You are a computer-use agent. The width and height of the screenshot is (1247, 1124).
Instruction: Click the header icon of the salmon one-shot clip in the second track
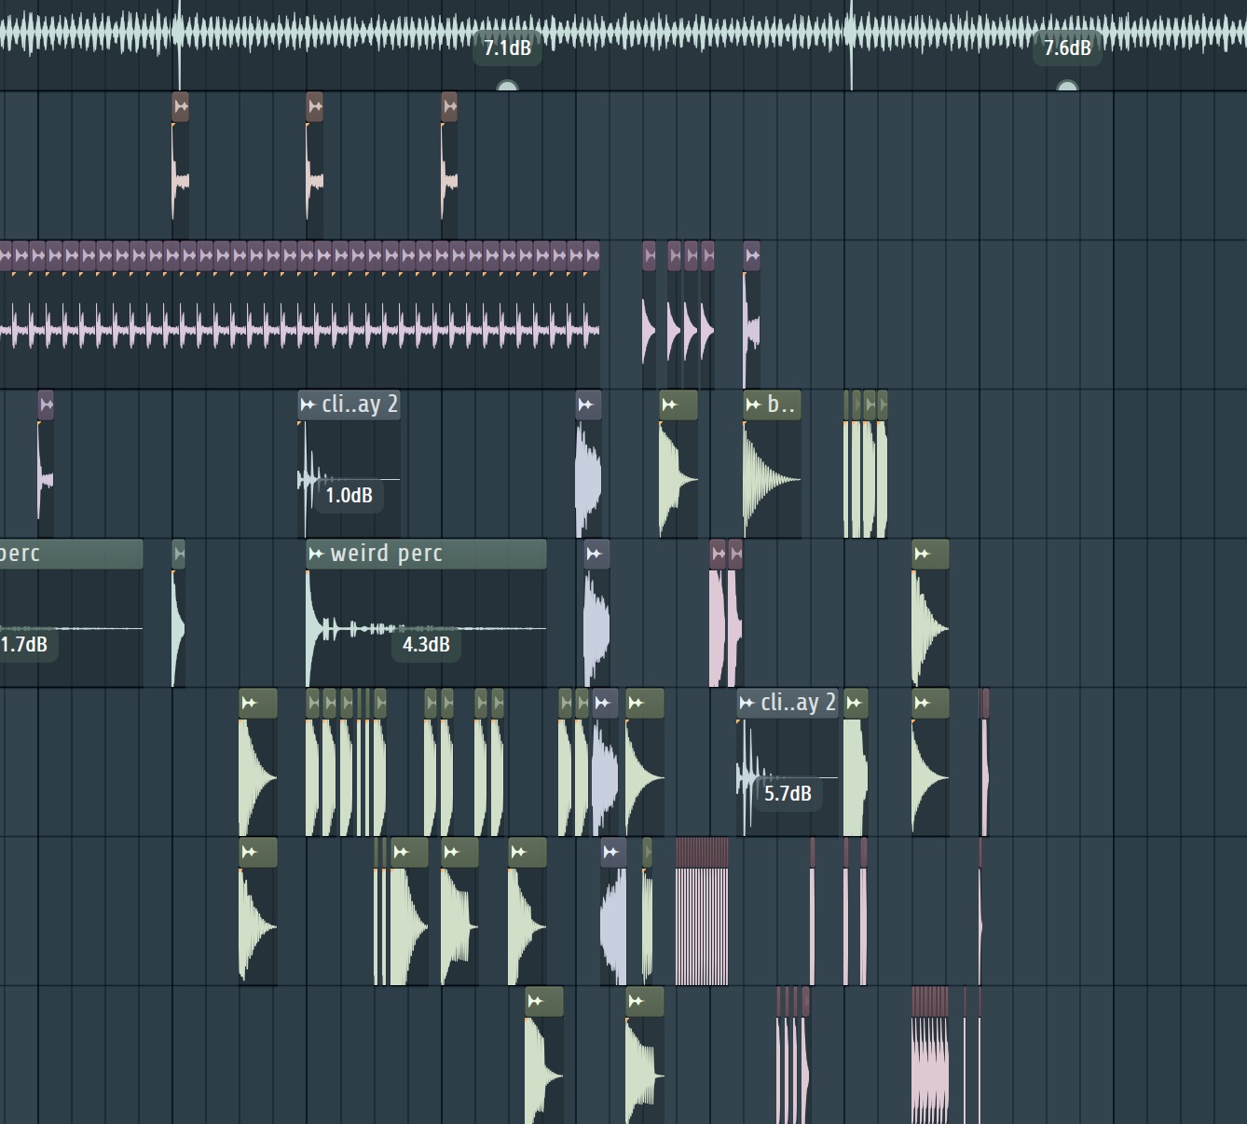pos(180,106)
